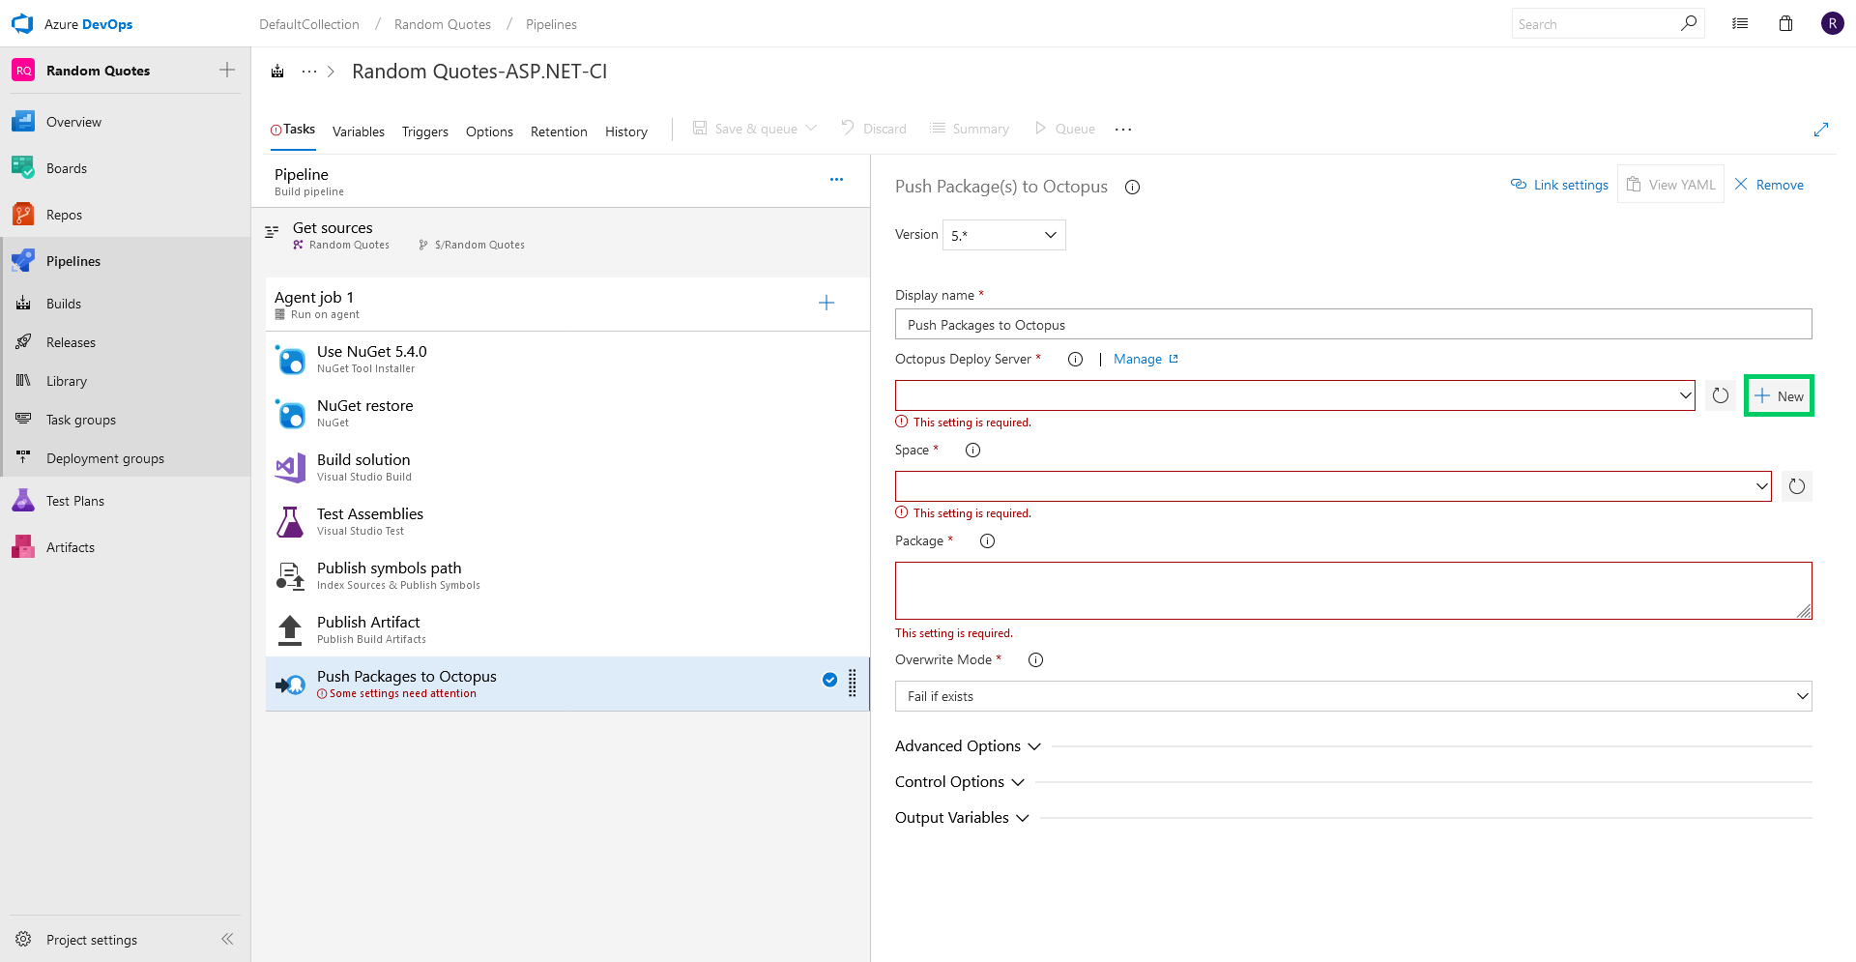The image size is (1856, 962).
Task: Open the Overview sidebar icon
Action: point(23,122)
